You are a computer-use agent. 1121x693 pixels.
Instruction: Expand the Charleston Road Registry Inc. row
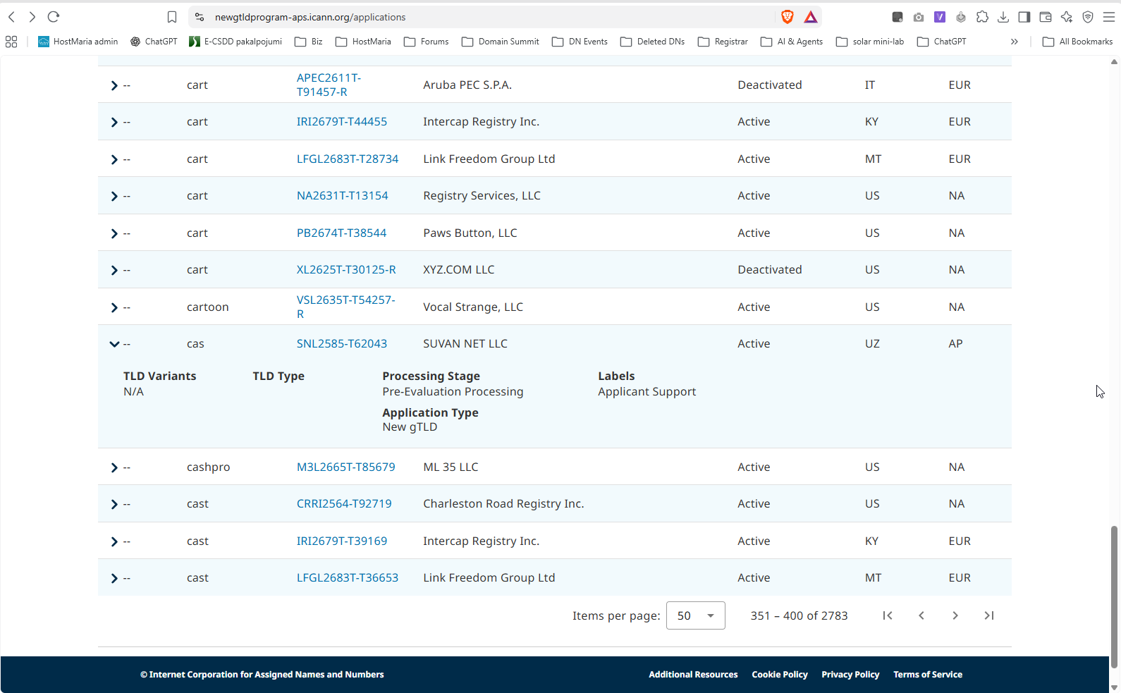tap(114, 504)
